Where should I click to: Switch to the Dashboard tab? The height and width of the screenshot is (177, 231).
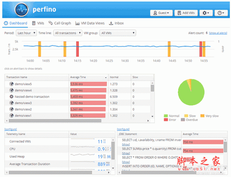[x=16, y=23]
